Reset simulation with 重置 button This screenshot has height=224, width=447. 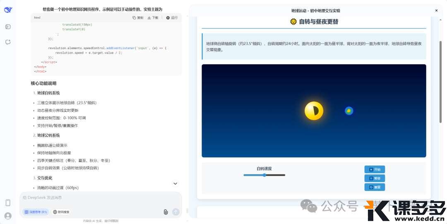(x=375, y=187)
